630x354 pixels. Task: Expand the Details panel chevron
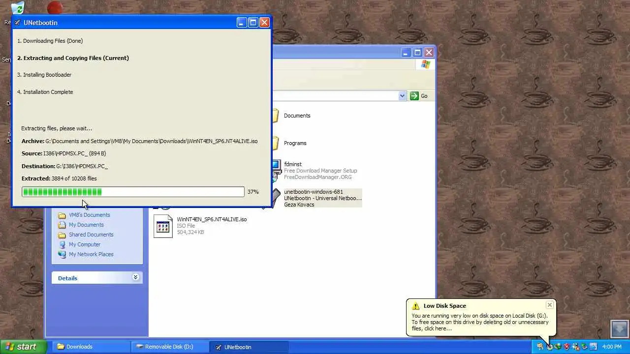135,278
